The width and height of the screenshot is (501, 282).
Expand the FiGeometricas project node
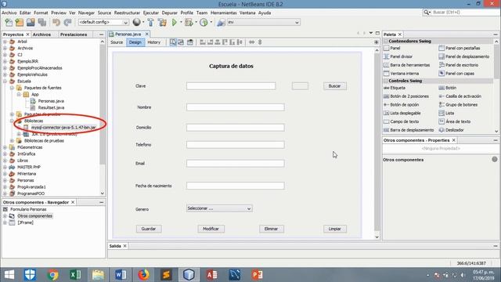(x=5, y=147)
